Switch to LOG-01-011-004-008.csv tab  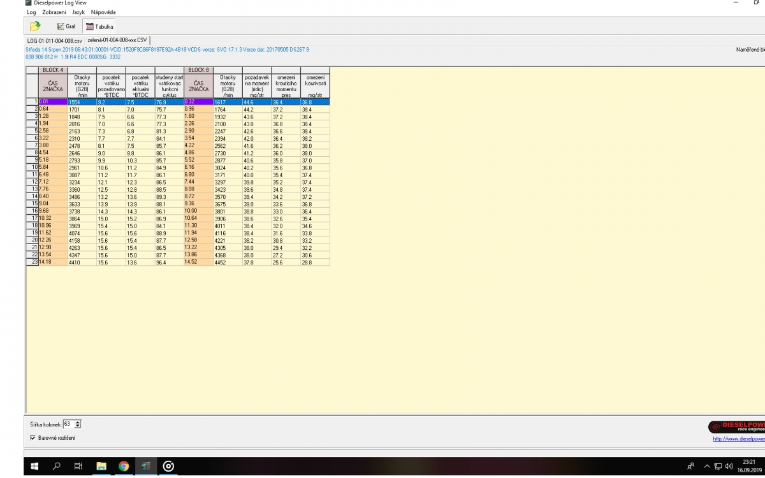[54, 41]
